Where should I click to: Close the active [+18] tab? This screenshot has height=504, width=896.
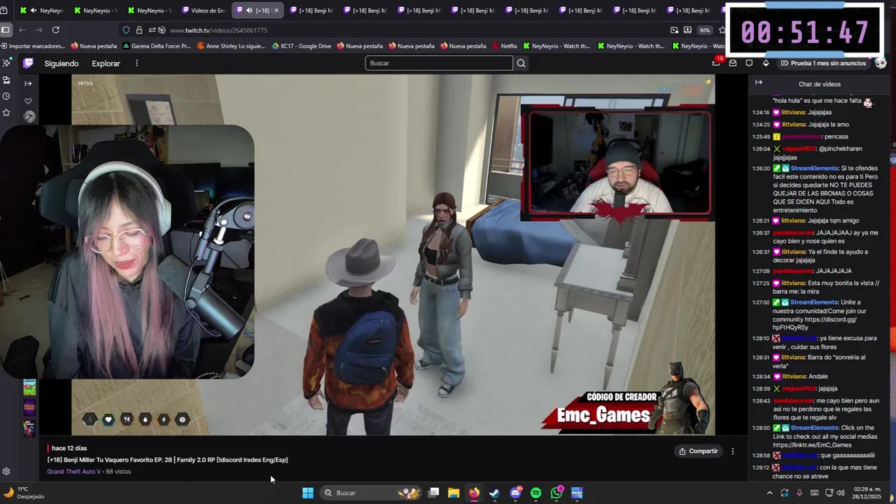(x=276, y=10)
